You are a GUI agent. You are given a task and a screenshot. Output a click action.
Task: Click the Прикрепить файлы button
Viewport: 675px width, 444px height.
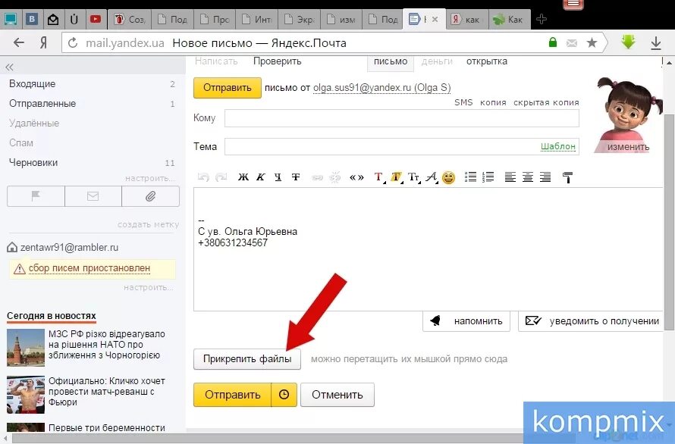247,359
